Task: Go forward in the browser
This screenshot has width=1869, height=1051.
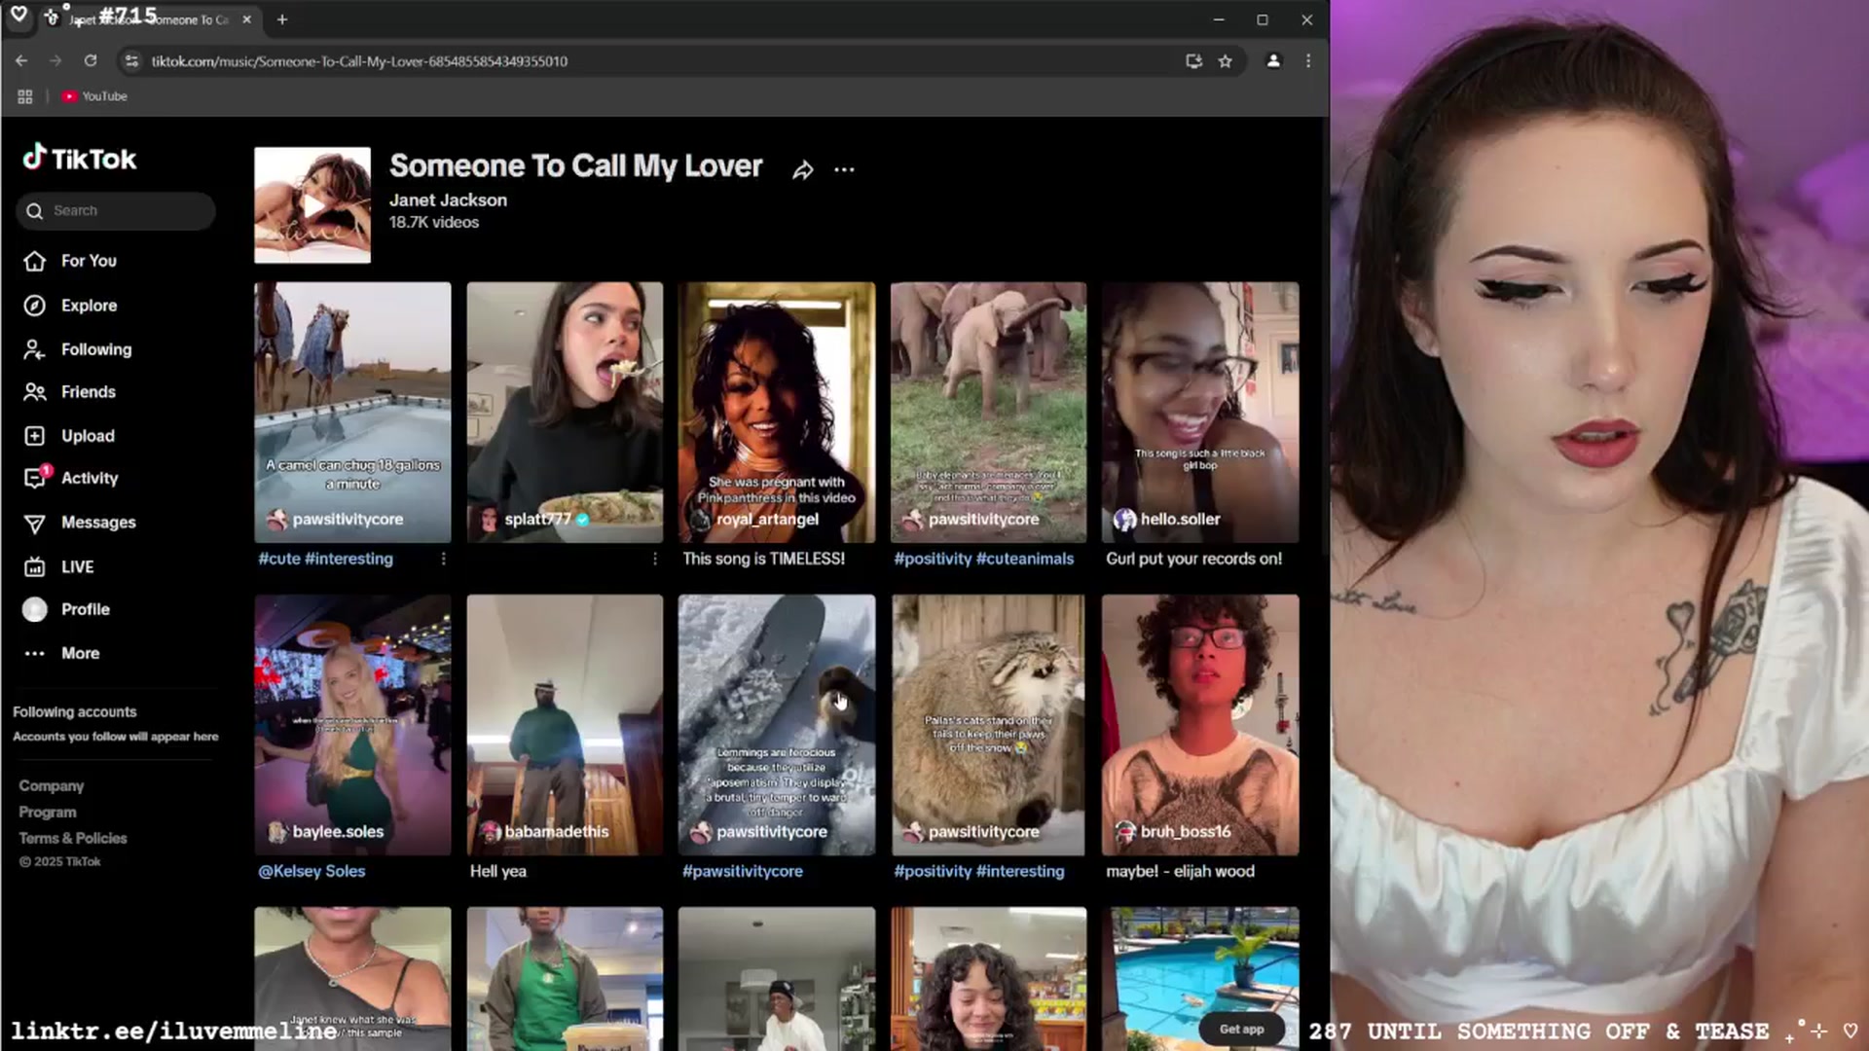Action: (x=55, y=60)
